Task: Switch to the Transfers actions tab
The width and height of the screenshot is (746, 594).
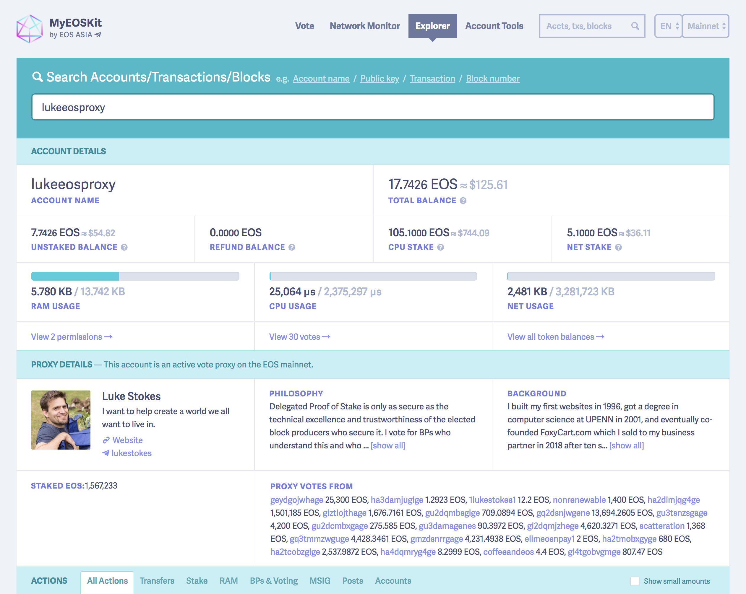Action: pos(157,581)
